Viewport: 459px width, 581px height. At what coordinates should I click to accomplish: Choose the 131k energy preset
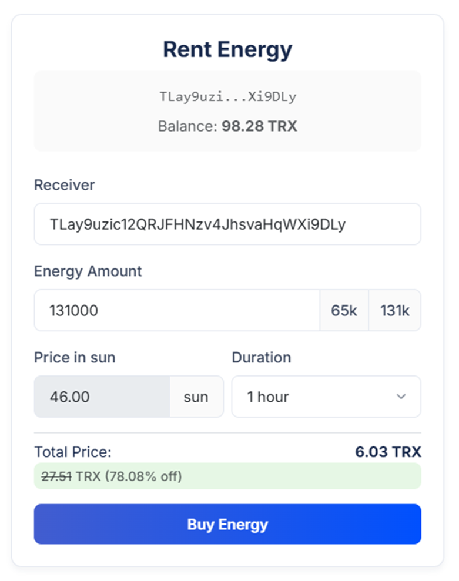pos(395,311)
